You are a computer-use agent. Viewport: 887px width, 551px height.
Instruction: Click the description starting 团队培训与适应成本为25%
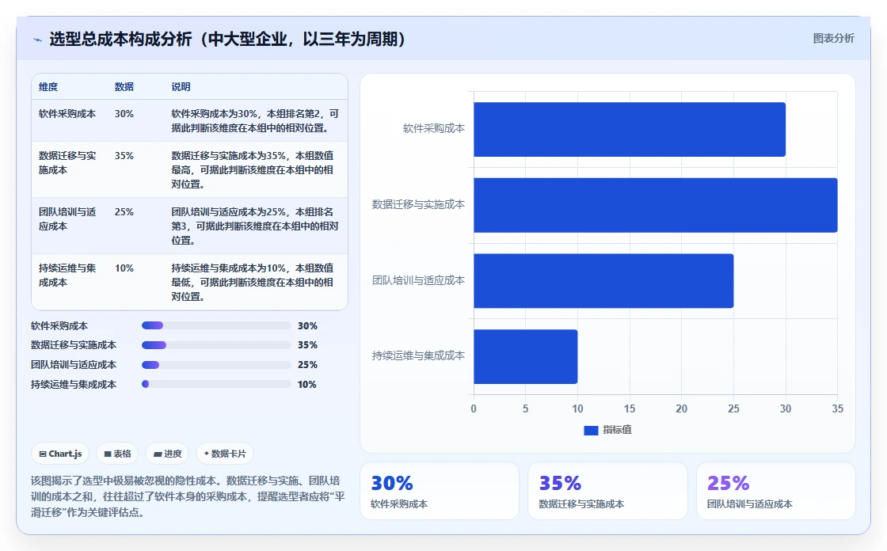click(255, 226)
